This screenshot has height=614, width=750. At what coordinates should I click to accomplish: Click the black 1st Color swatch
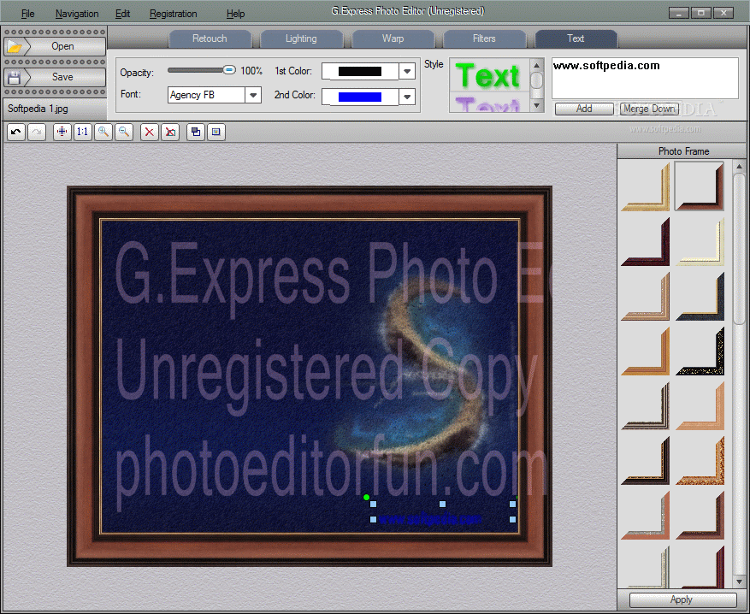360,71
